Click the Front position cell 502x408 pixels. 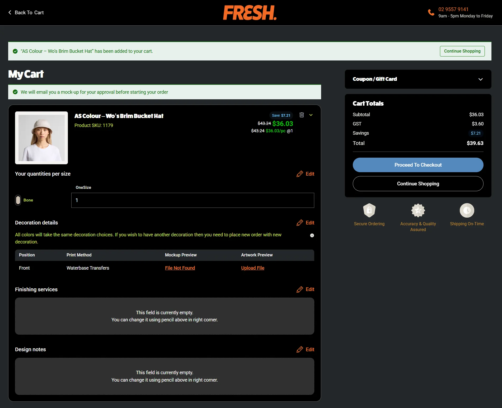24,268
